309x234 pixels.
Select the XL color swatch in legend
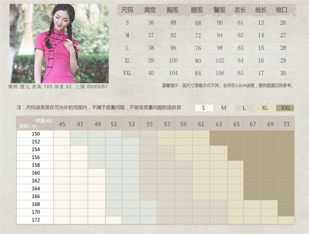[265, 108]
